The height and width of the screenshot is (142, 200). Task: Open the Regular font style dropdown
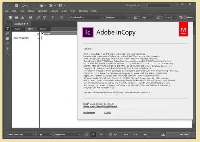tap(129, 17)
